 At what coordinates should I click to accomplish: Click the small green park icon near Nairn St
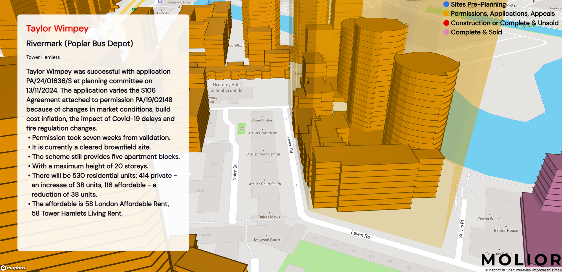pyautogui.click(x=242, y=129)
